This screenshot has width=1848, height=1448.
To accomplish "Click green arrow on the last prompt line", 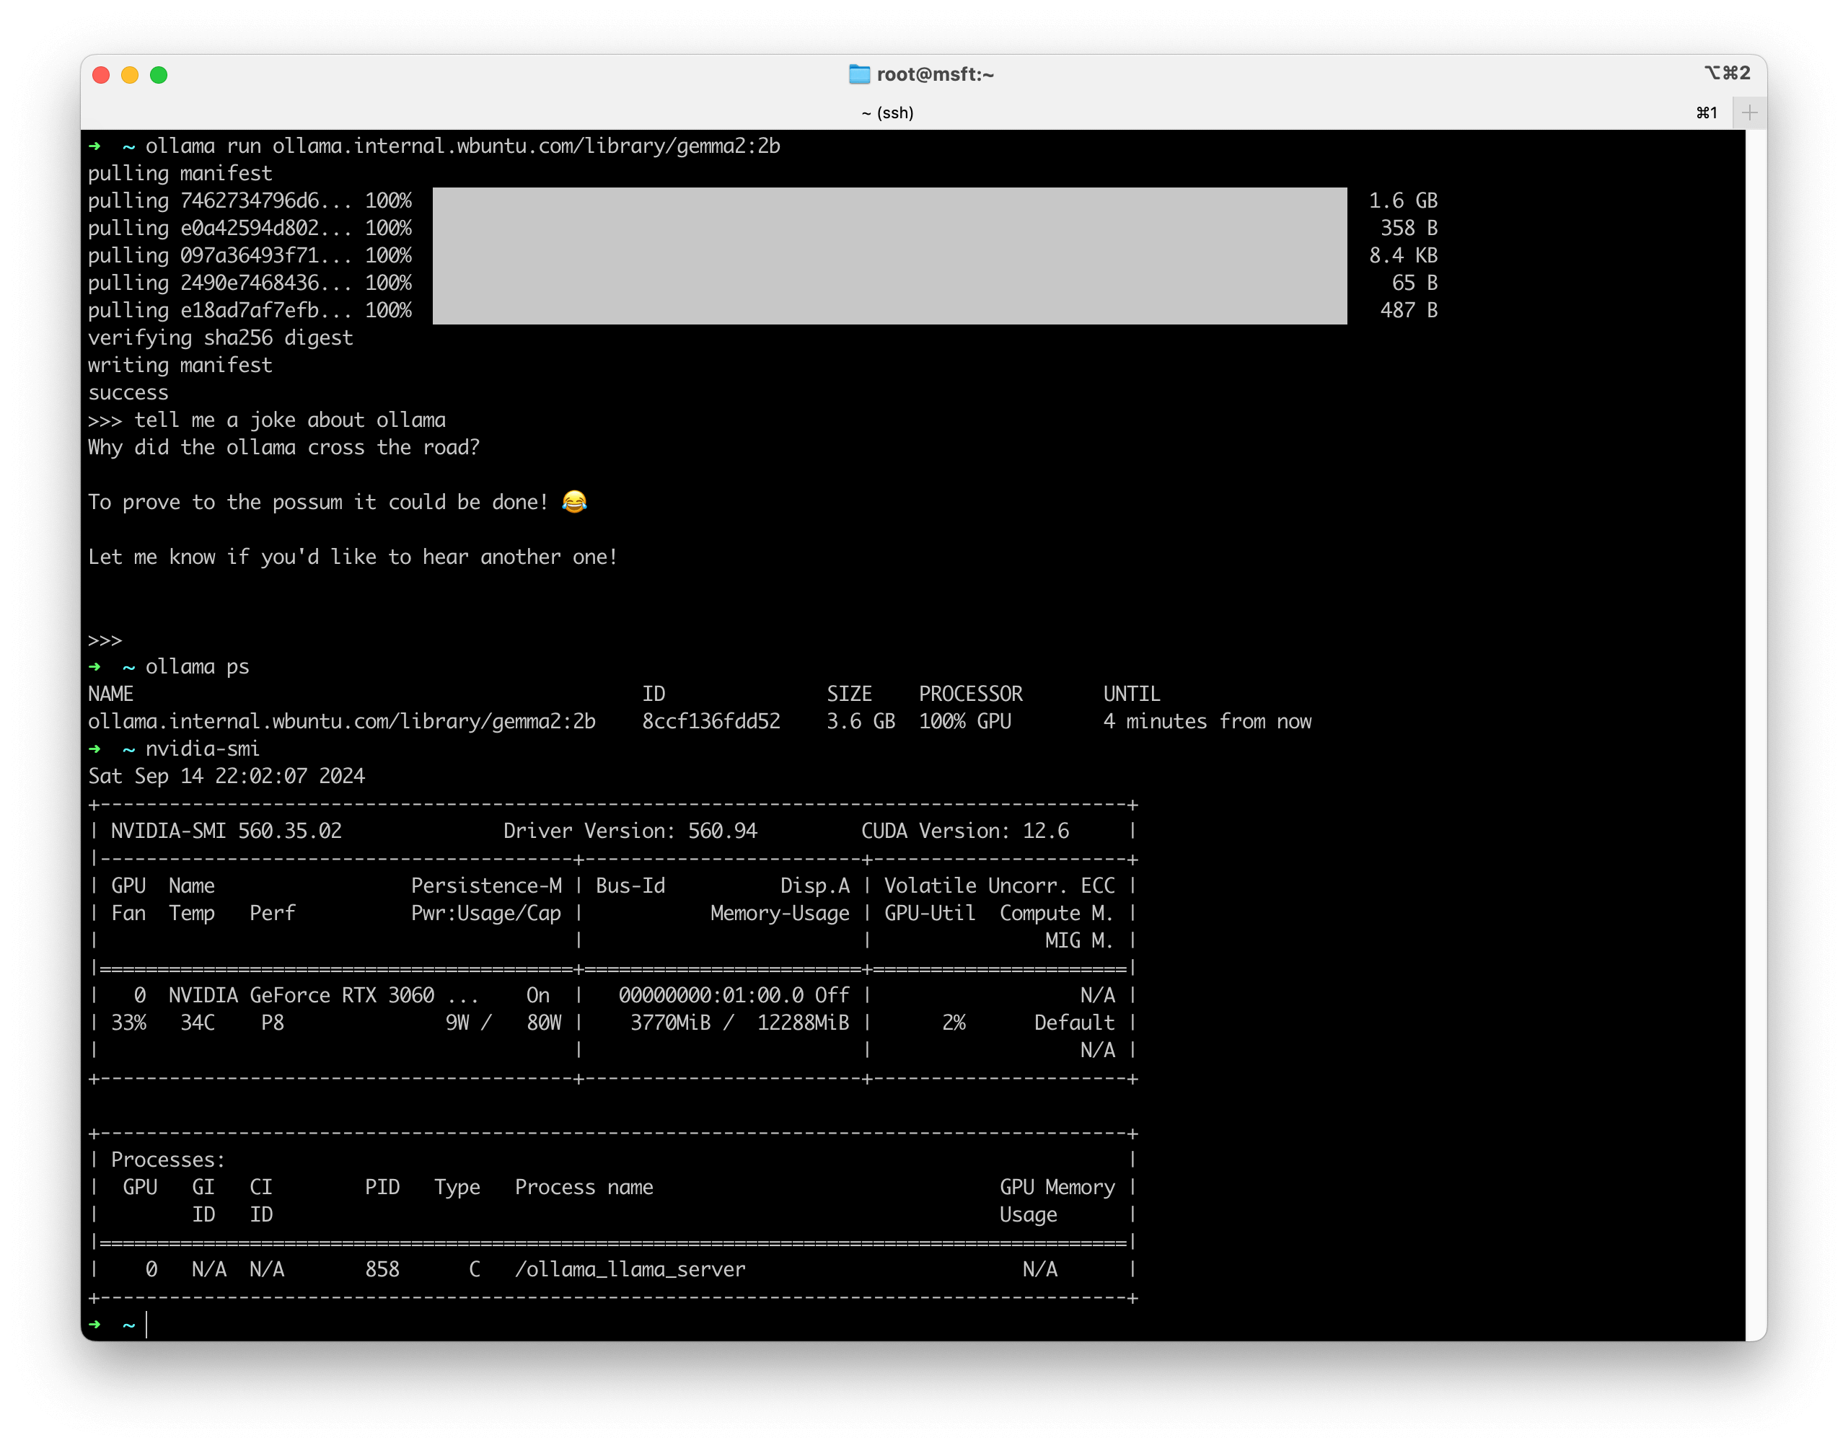I will point(95,1324).
